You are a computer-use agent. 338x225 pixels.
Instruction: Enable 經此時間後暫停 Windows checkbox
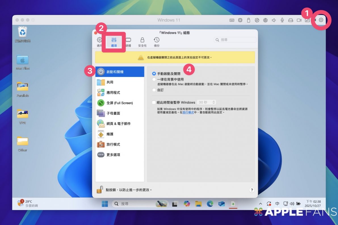(x=154, y=102)
